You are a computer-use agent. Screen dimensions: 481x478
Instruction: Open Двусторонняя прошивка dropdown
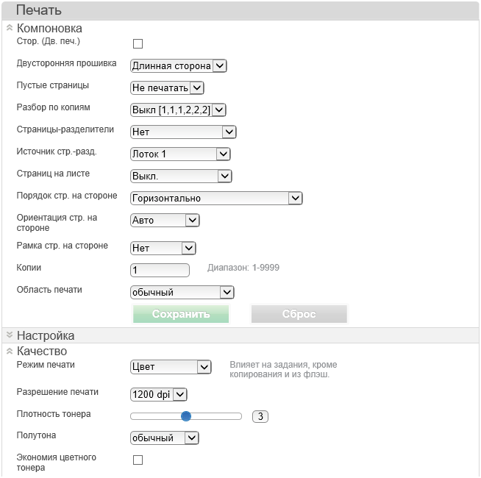[179, 66]
